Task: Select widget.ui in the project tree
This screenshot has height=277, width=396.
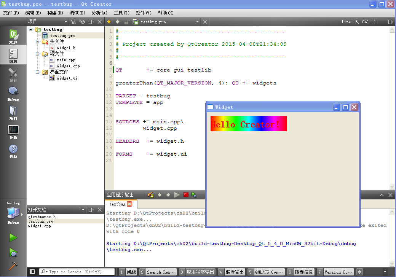Action: click(67, 78)
